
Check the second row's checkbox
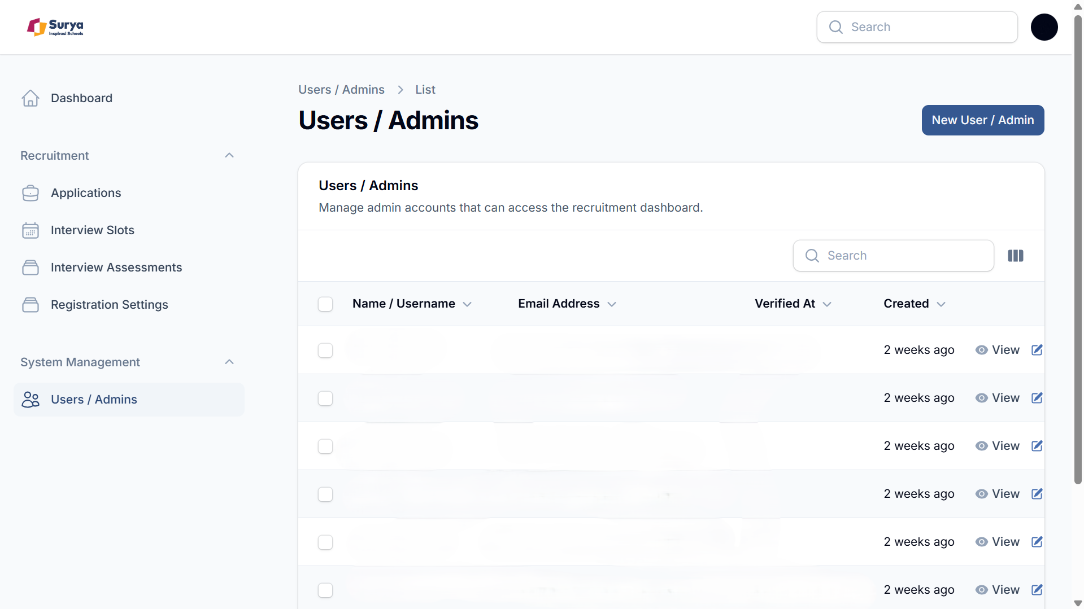(x=325, y=398)
